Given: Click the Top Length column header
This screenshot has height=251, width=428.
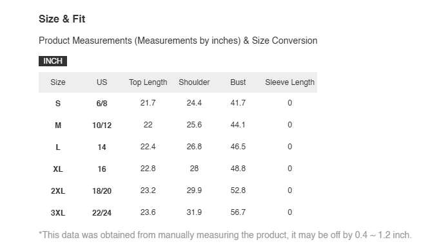Looking at the screenshot, I should (148, 82).
